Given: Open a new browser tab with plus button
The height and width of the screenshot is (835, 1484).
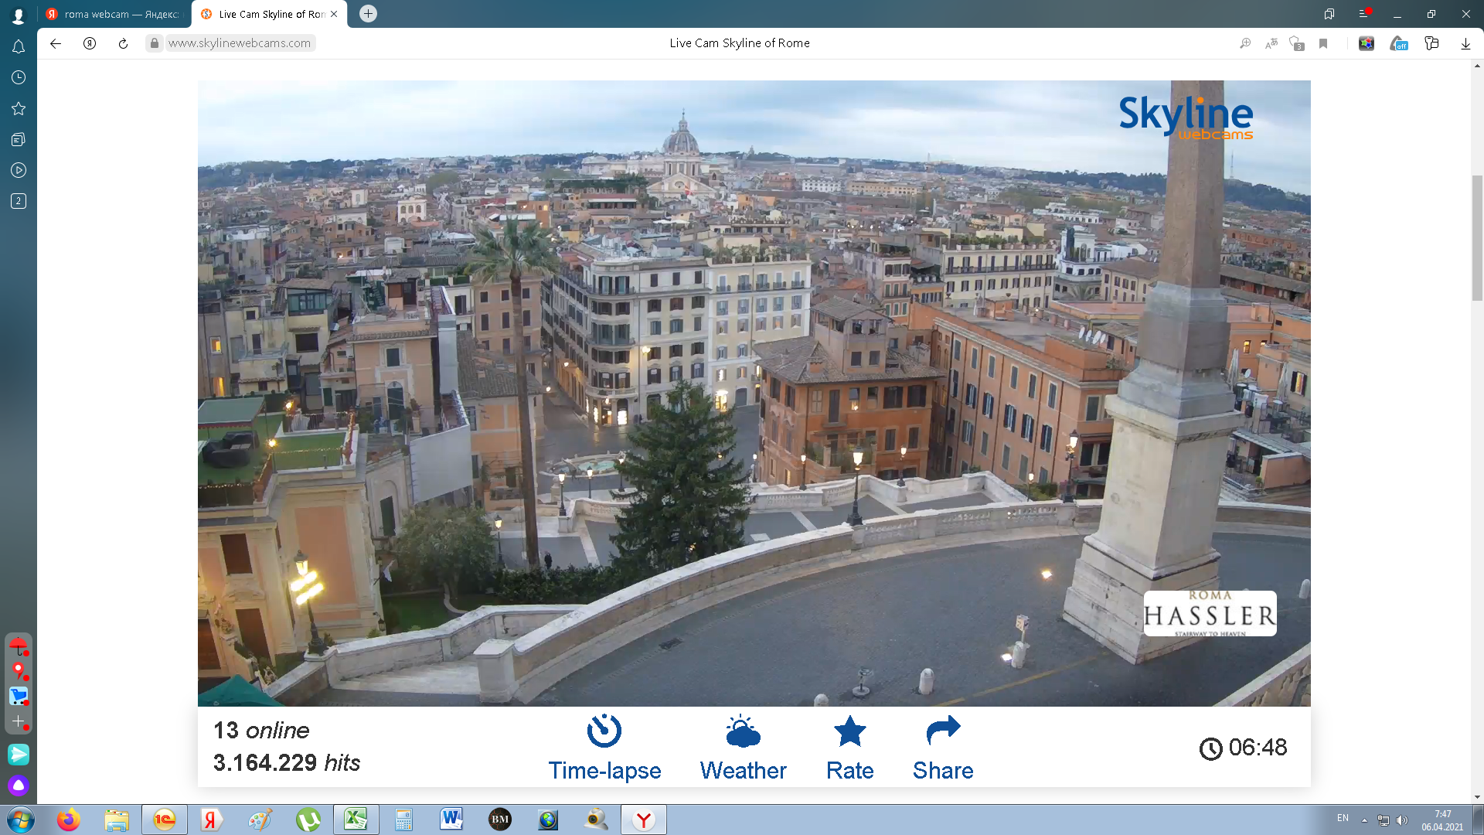Looking at the screenshot, I should [x=369, y=13].
